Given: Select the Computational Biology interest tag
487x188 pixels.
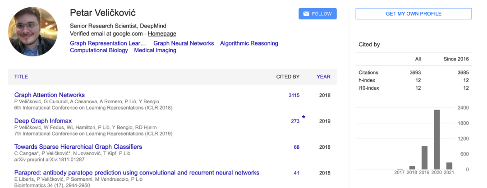Looking at the screenshot, I should [x=99, y=50].
